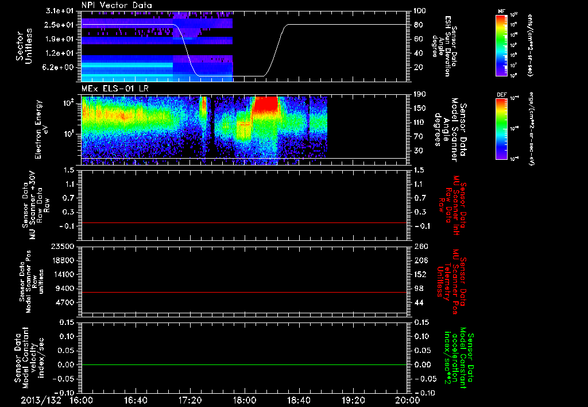
Task: Click the 20:00 time axis label
Action: (408, 400)
